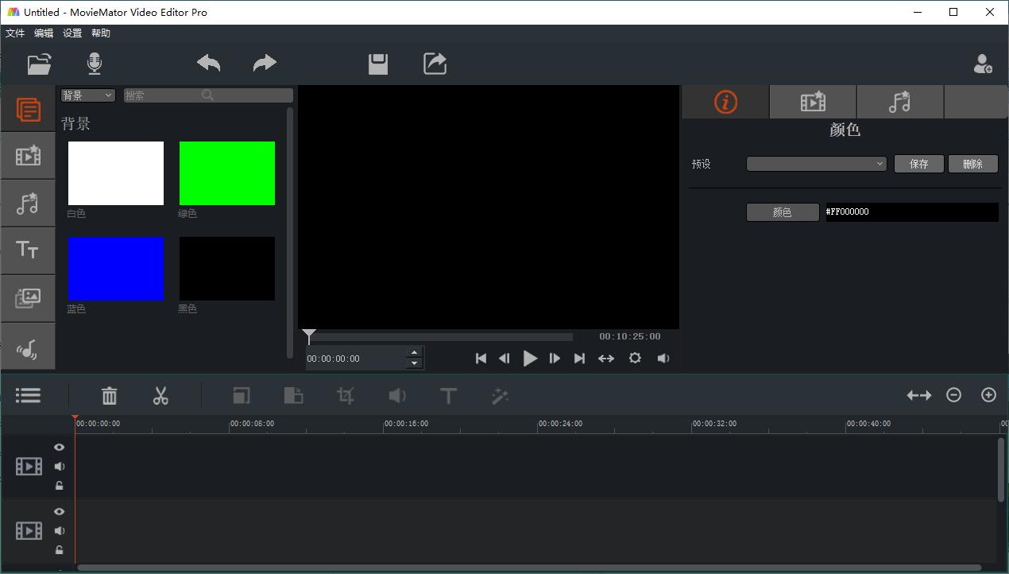Mute the first video track
1009x574 pixels.
(60, 467)
